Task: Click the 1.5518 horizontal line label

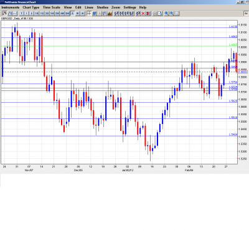Action: pyautogui.click(x=233, y=118)
